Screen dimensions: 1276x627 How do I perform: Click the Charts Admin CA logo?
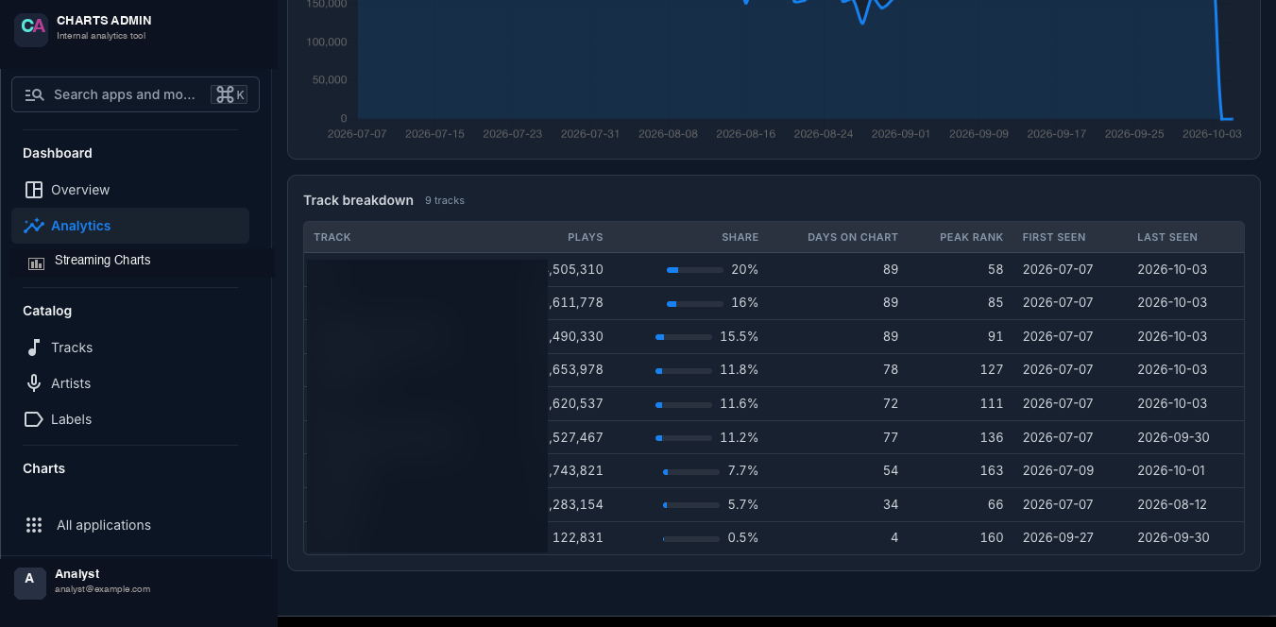point(31,30)
